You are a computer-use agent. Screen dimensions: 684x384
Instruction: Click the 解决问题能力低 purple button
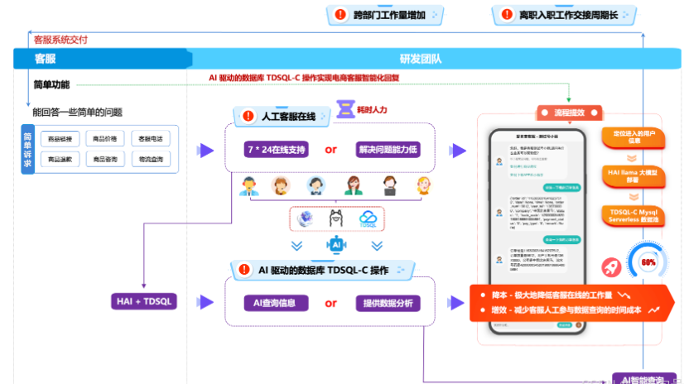(388, 150)
